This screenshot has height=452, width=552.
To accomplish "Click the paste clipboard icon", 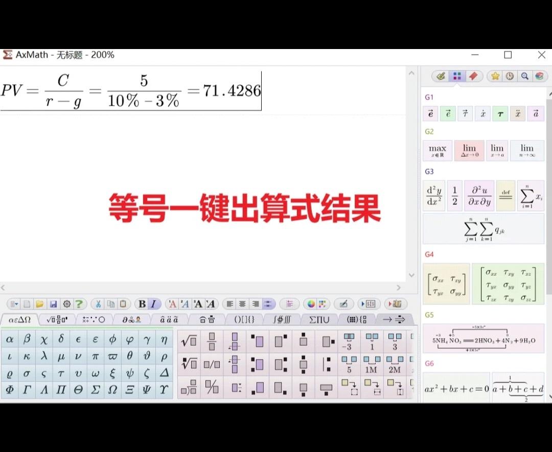I will click(122, 304).
